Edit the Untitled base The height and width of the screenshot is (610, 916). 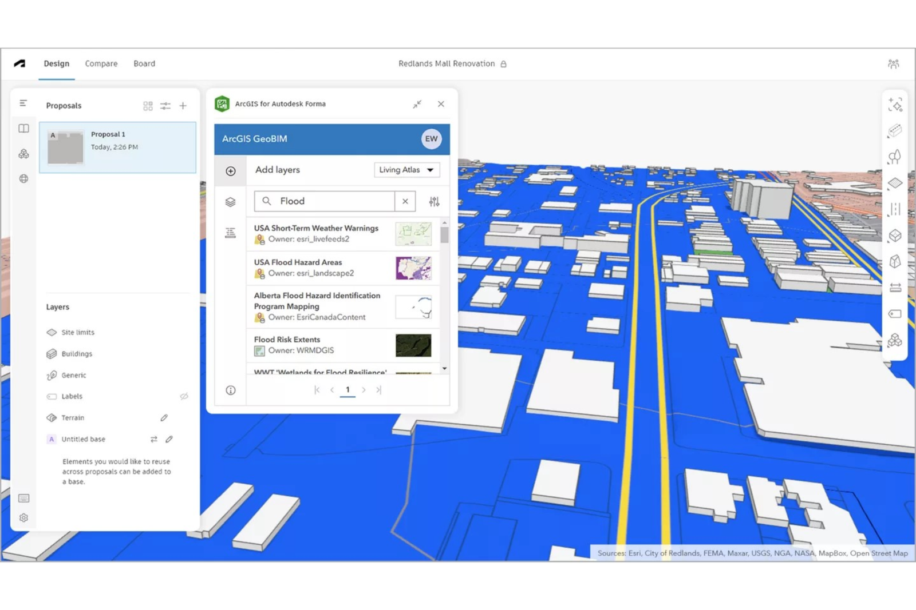click(x=169, y=440)
